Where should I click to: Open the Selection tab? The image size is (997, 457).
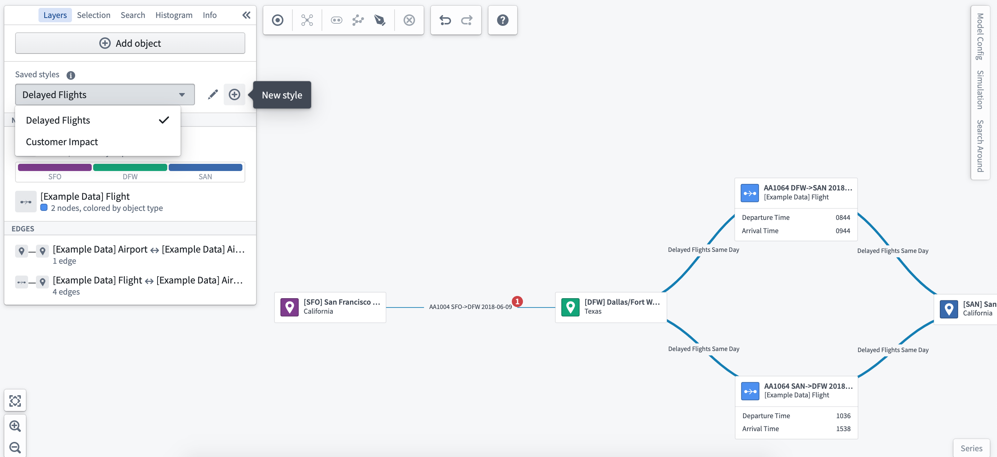(x=94, y=15)
